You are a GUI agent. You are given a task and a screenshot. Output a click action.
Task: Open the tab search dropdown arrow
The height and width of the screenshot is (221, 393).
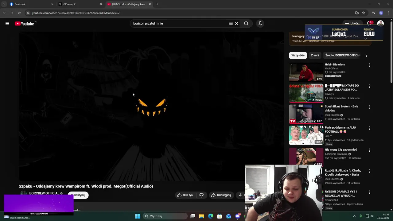4,4
